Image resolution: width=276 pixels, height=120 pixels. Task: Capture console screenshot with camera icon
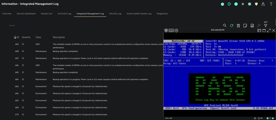pyautogui.click(x=255, y=118)
